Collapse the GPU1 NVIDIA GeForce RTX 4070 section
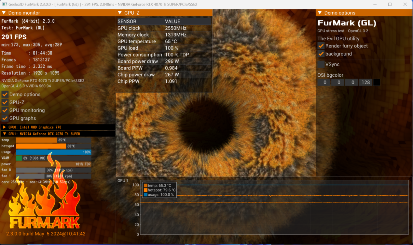The width and height of the screenshot is (413, 245). [x=5, y=134]
